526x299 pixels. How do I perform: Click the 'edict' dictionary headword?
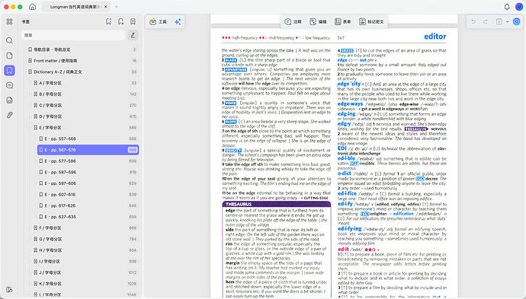(x=344, y=173)
